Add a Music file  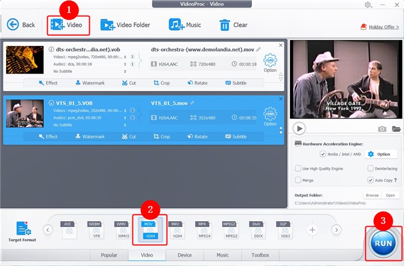185,25
